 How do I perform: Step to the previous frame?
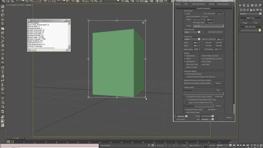pyautogui.click(x=238, y=145)
